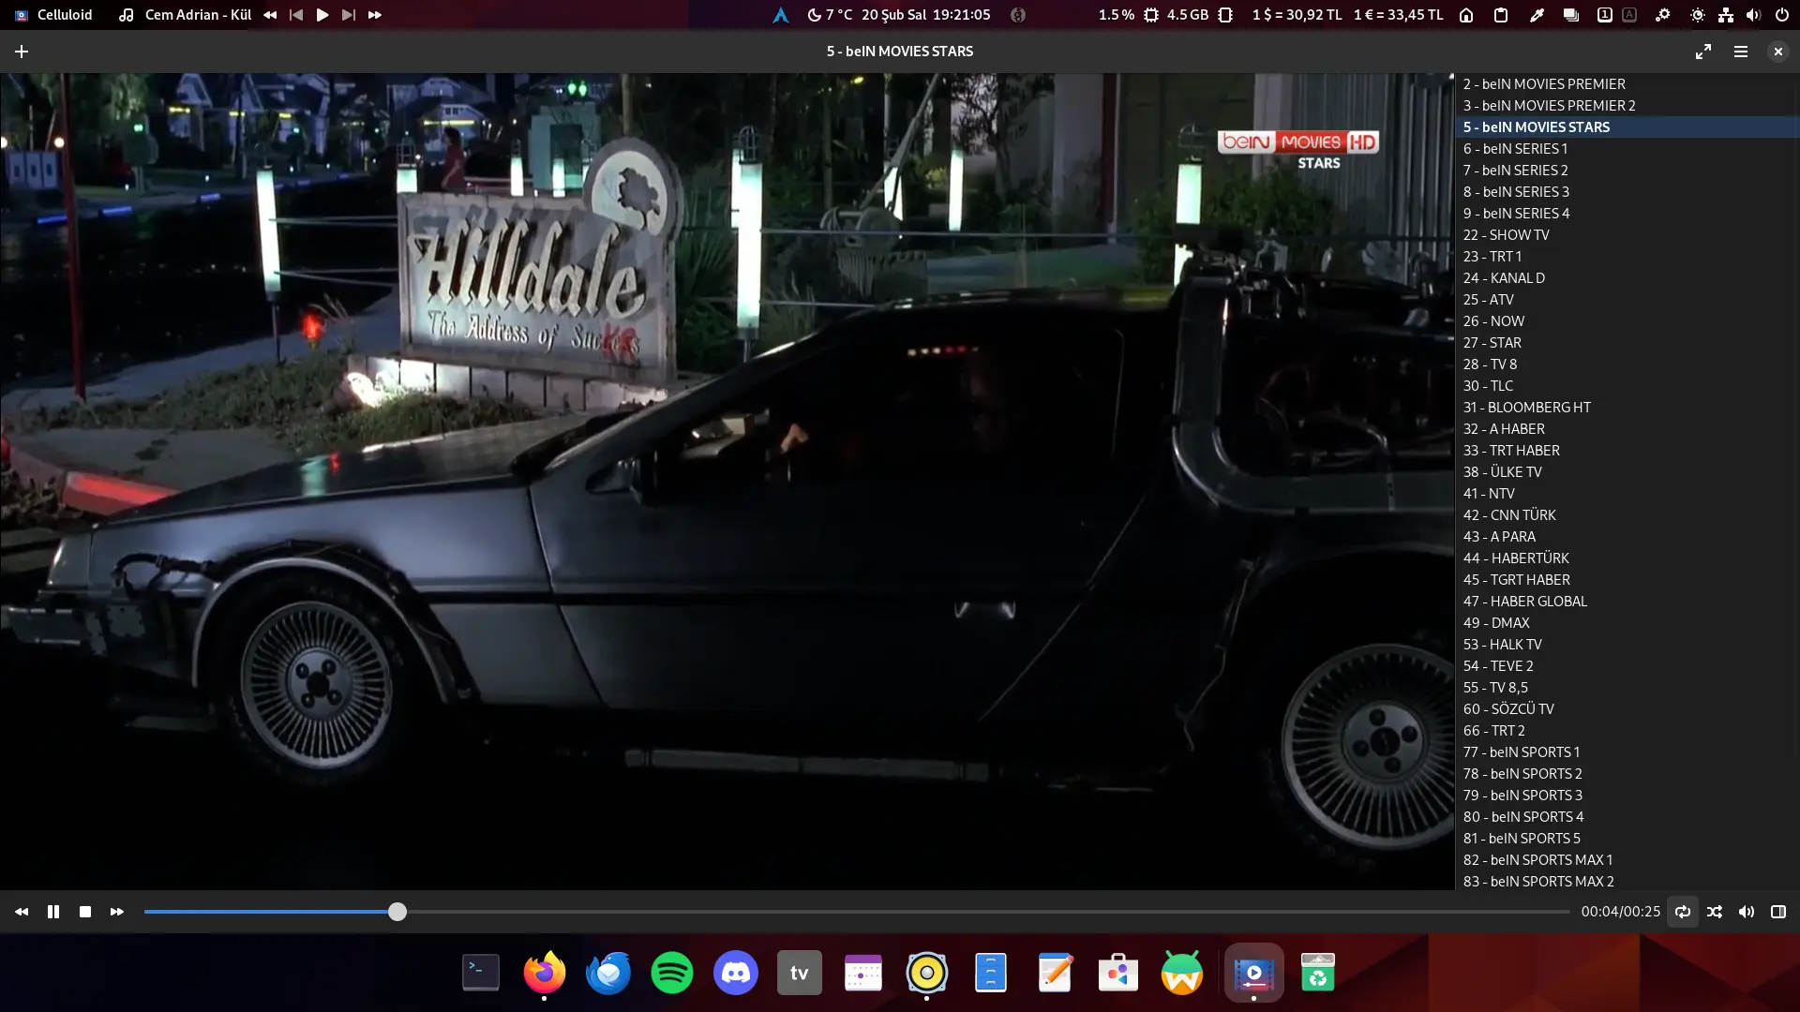The height and width of the screenshot is (1012, 1800).
Task: Rewind the video in the Celluloid control bar
Action: point(22,912)
